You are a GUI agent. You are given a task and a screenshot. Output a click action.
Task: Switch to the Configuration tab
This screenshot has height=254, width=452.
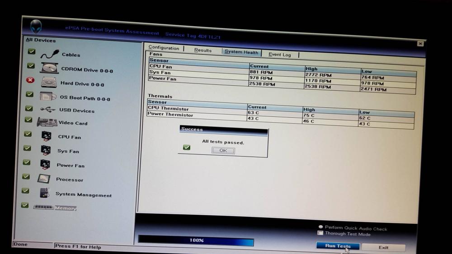click(164, 48)
